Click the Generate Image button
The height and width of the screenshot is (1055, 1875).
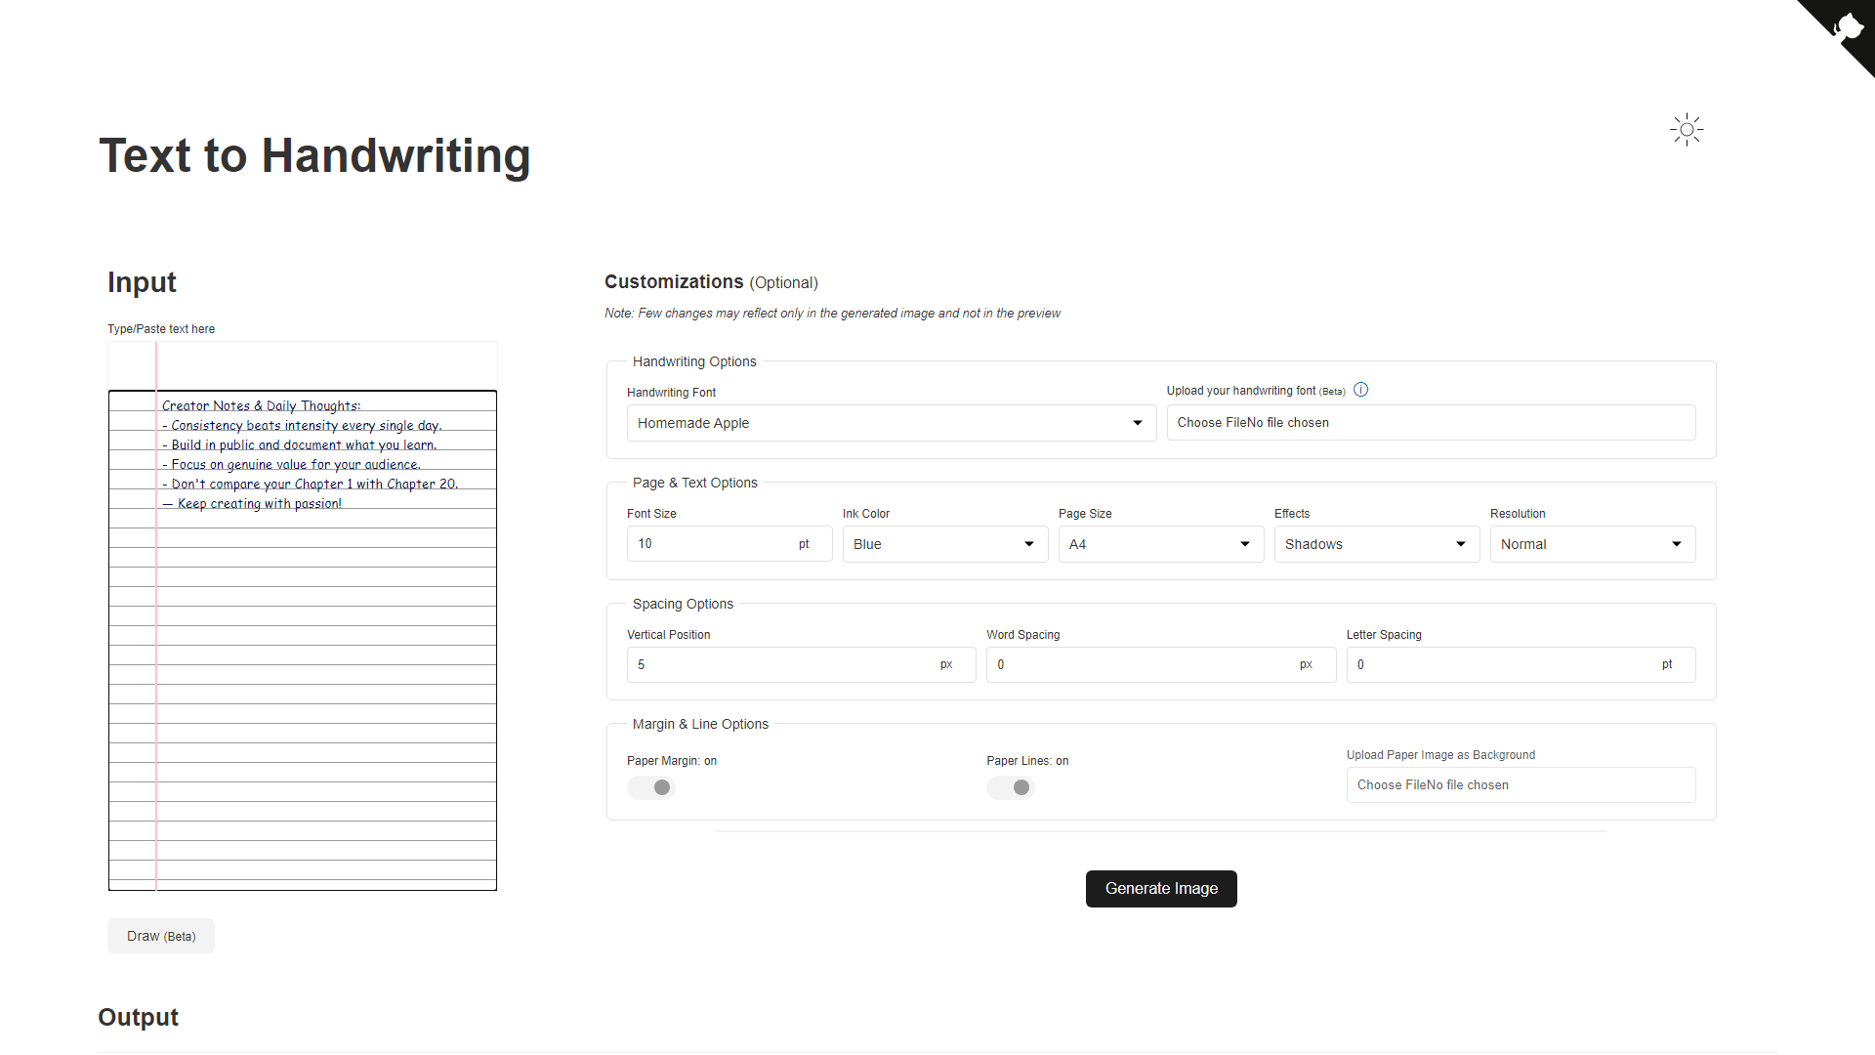[x=1161, y=889]
